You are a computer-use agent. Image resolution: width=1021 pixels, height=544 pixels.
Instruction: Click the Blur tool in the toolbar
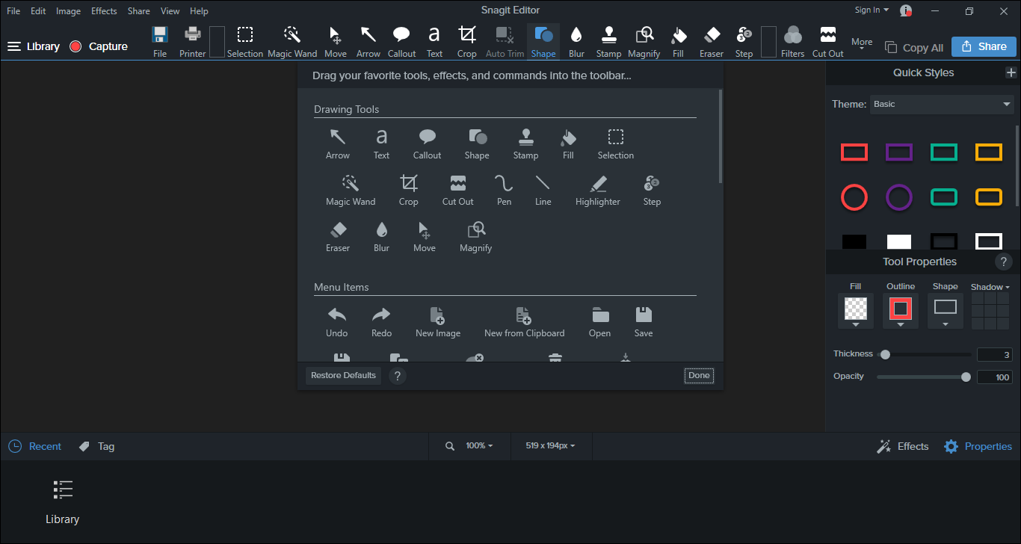pos(576,42)
